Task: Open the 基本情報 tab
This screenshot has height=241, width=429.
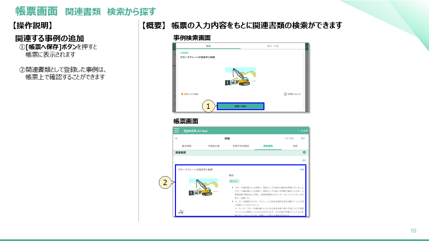Action: coord(187,146)
